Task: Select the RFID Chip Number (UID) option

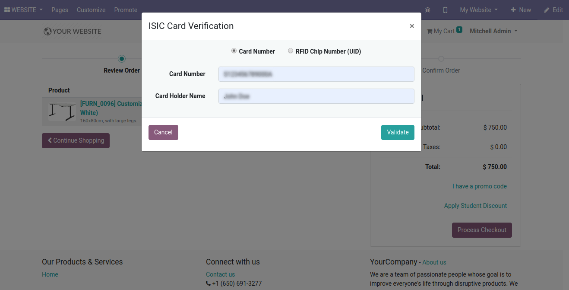Action: coord(291,51)
